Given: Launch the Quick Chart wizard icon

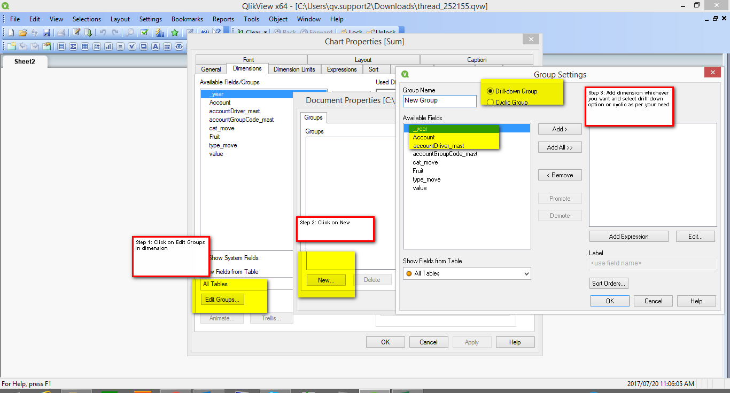Looking at the screenshot, I should [159, 33].
